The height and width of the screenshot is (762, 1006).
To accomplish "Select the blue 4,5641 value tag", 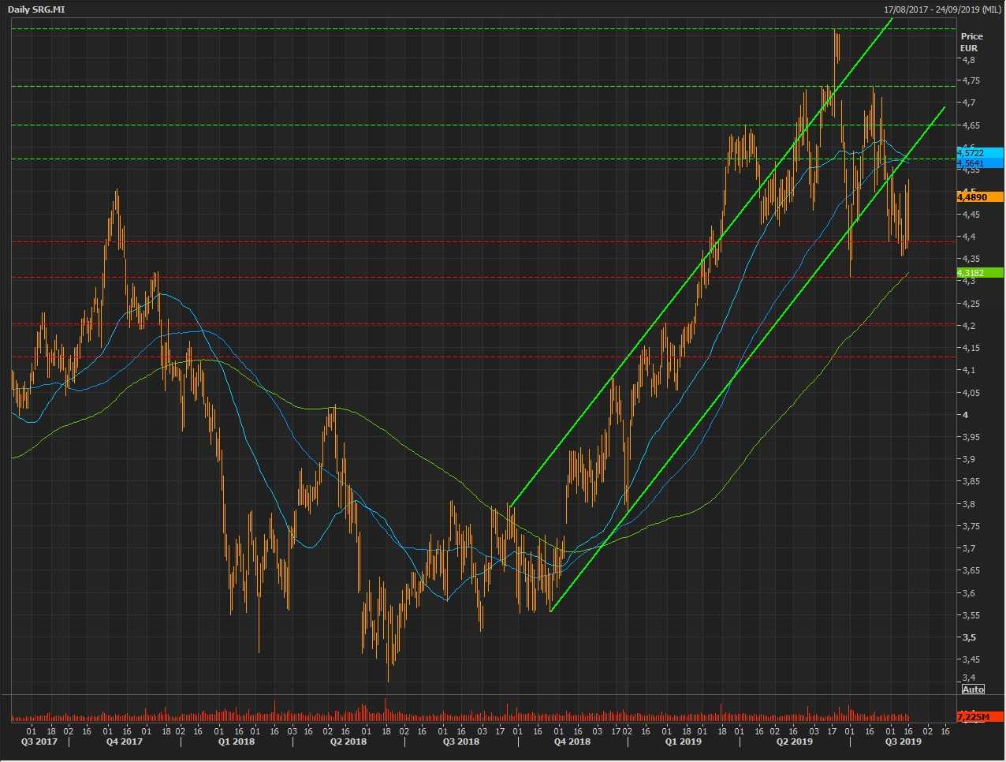I will [980, 163].
